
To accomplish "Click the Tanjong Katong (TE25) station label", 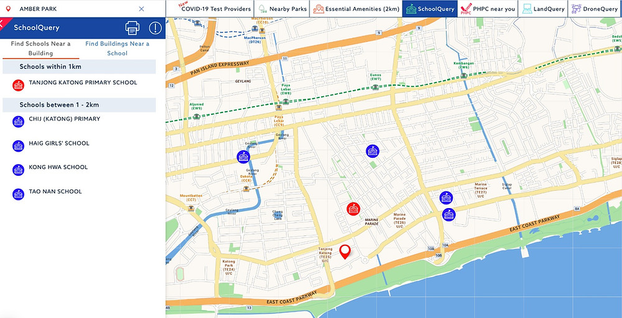I will click(x=326, y=255).
